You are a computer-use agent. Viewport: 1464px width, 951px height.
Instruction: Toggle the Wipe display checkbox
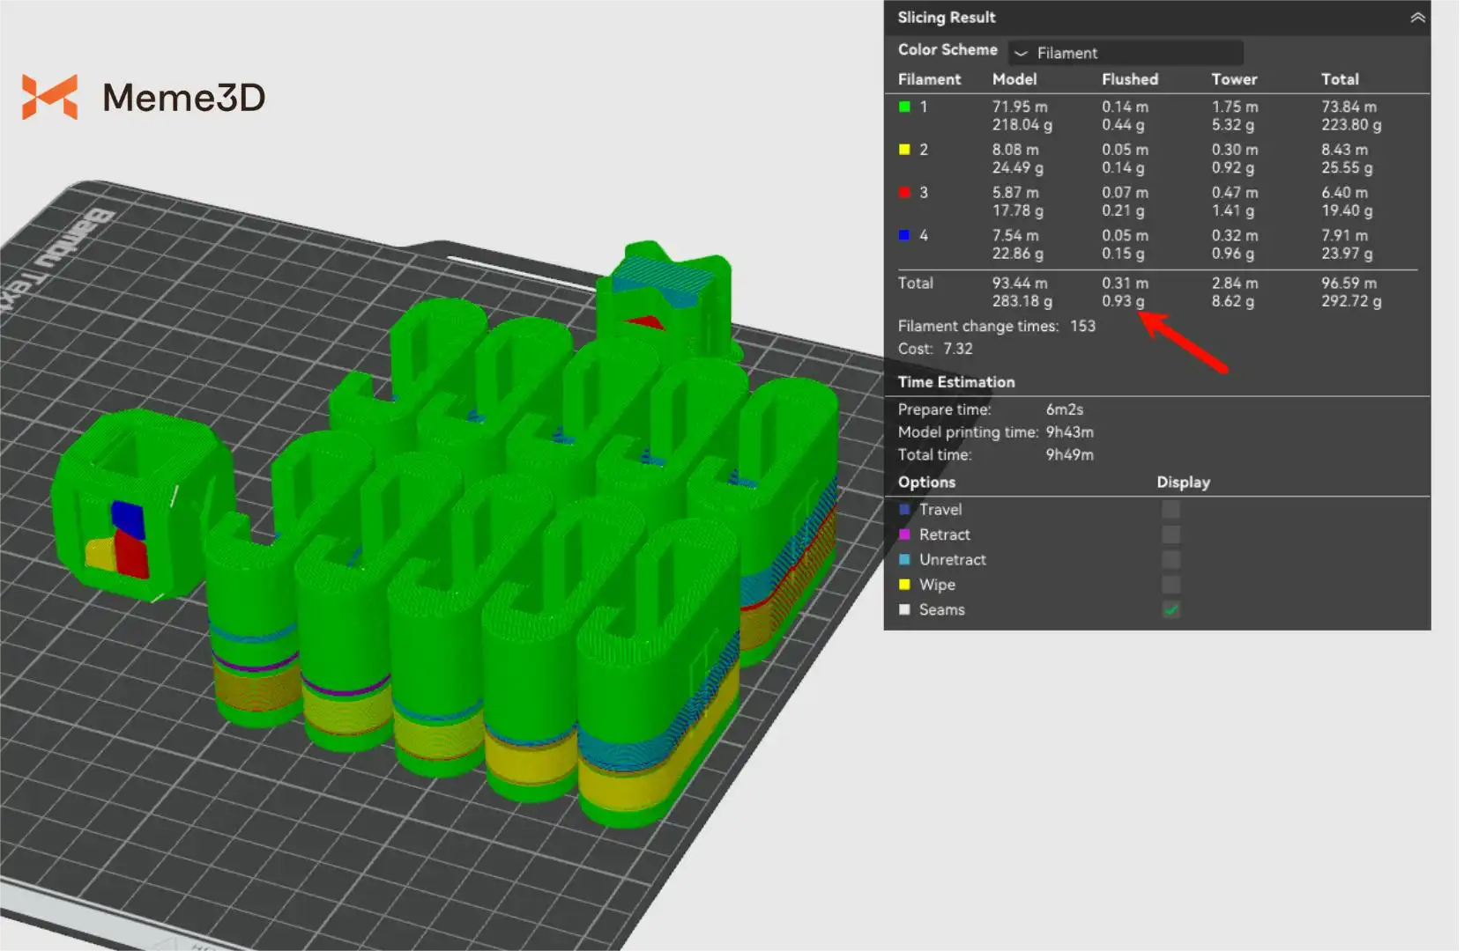pyautogui.click(x=1170, y=585)
